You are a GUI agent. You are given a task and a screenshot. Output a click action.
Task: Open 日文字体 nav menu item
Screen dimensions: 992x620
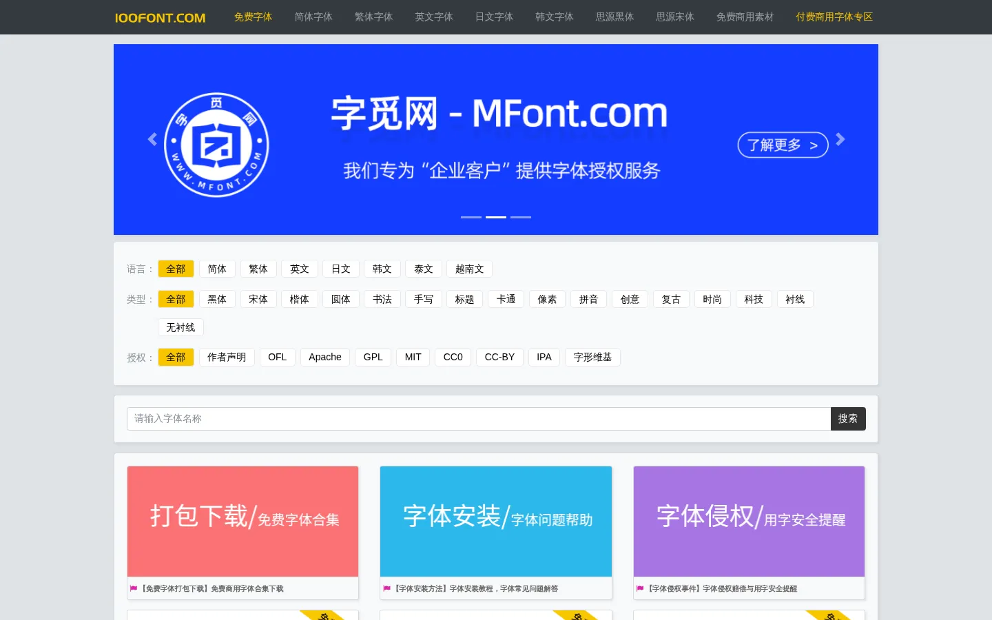pyautogui.click(x=494, y=17)
